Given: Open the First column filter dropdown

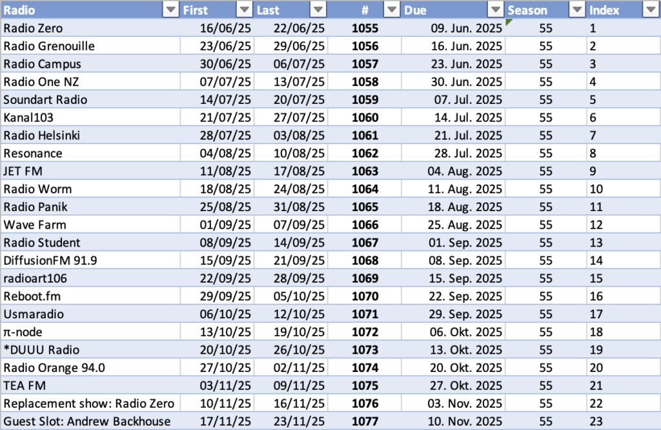Looking at the screenshot, I should pyautogui.click(x=245, y=10).
